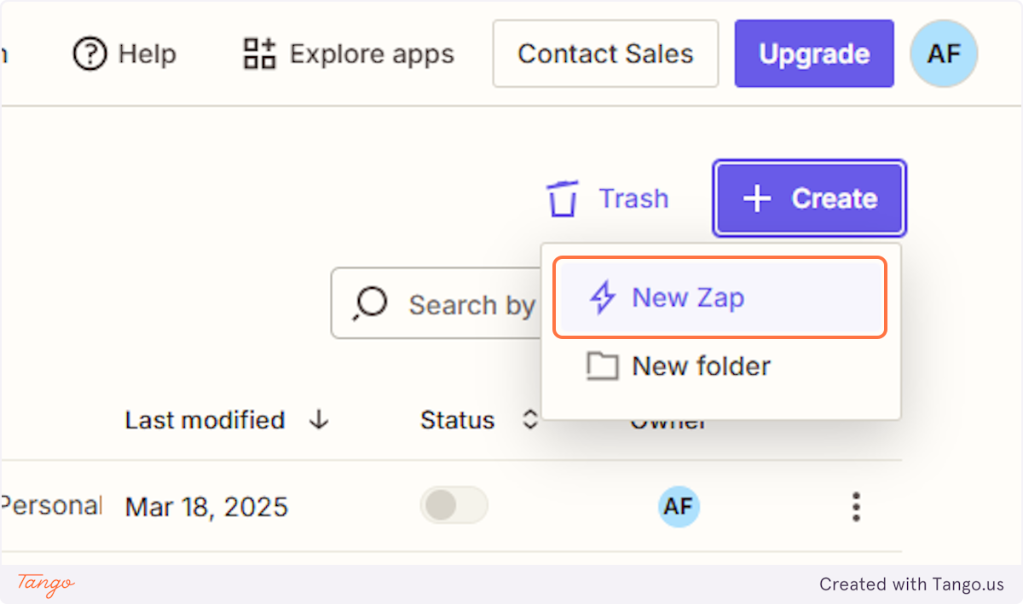Click the Status column sort chevrons
Image resolution: width=1023 pixels, height=604 pixels.
(x=529, y=419)
